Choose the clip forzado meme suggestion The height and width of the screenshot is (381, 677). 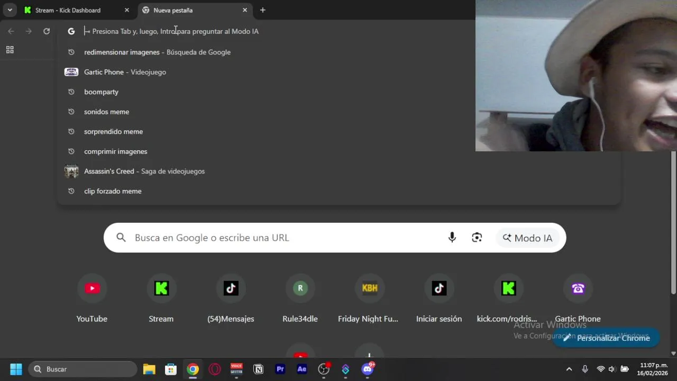pos(338,191)
